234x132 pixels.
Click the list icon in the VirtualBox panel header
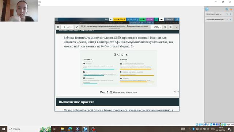[227, 9]
